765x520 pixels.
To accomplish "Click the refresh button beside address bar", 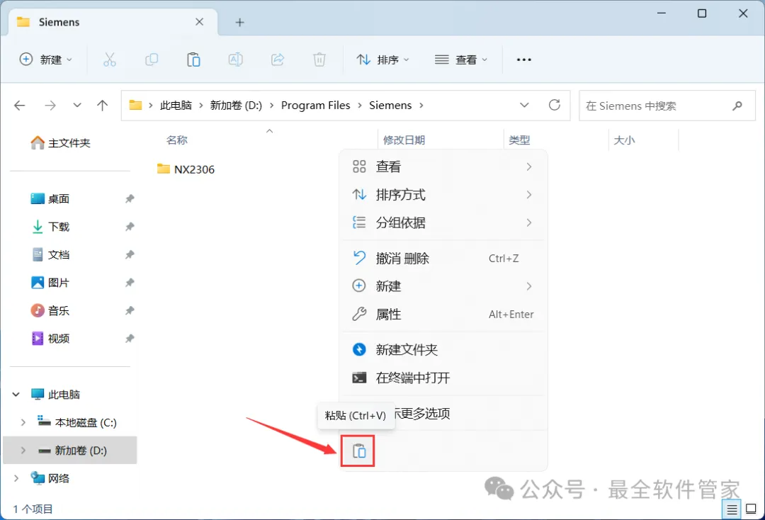I will pyautogui.click(x=555, y=106).
